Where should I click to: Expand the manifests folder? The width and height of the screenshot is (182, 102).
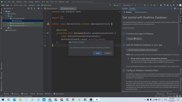(x=6, y=14)
